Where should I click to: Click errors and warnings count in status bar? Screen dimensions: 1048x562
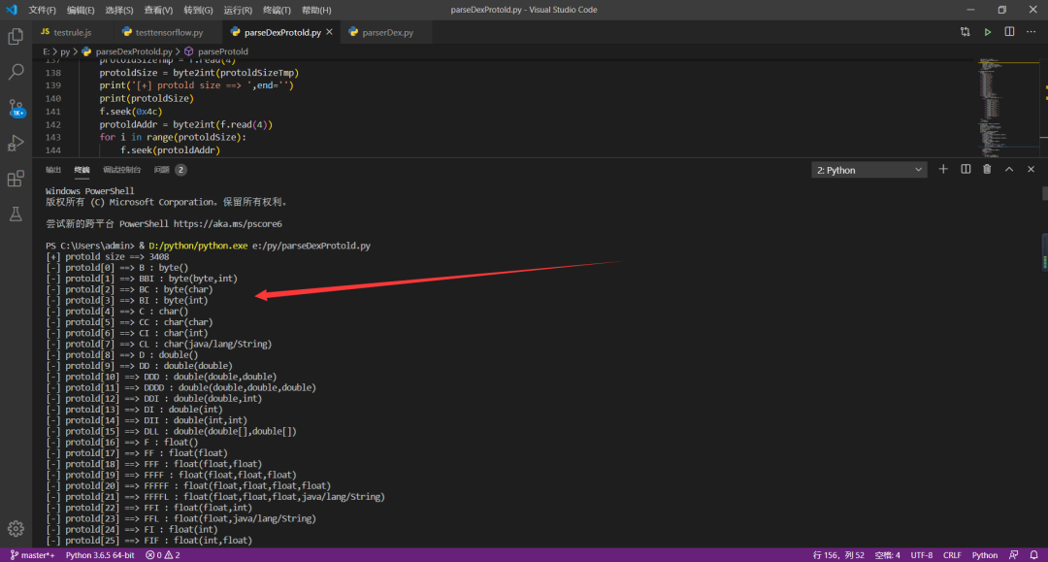pos(162,555)
